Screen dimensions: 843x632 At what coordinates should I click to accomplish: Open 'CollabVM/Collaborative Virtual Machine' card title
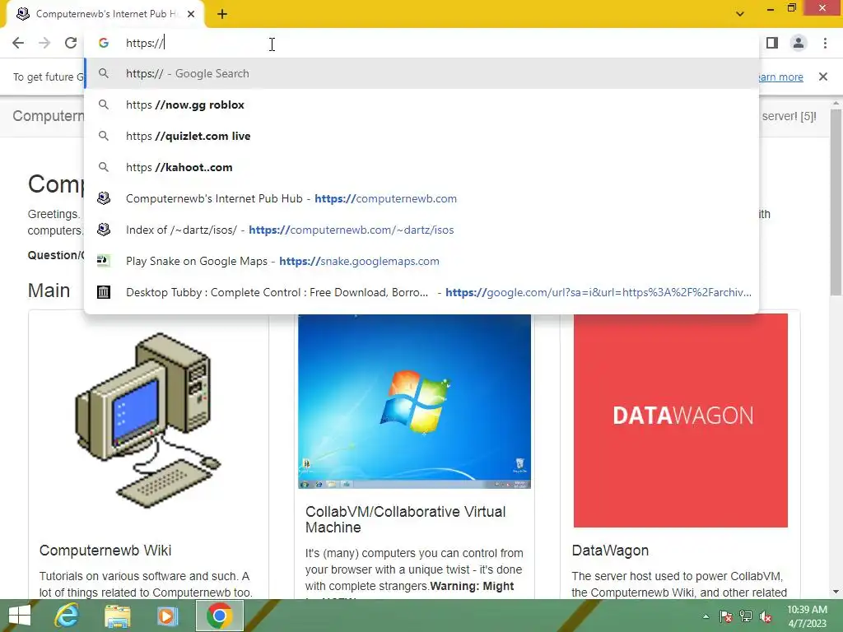(x=405, y=519)
